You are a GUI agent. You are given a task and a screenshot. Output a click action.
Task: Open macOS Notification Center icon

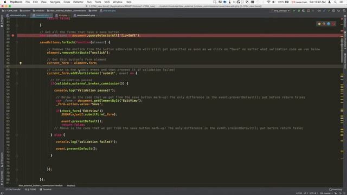[341, 2]
